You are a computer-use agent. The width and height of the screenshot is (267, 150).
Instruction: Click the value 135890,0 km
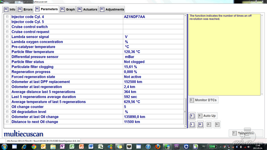pyautogui.click(x=135, y=117)
